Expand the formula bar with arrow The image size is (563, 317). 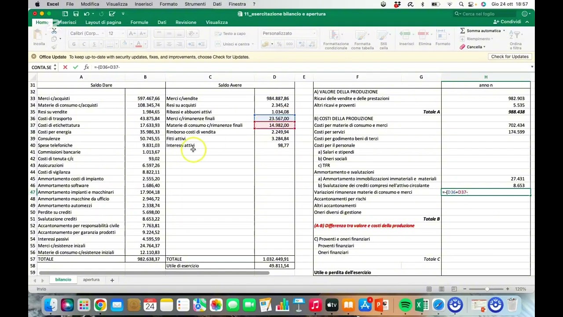pyautogui.click(x=532, y=67)
